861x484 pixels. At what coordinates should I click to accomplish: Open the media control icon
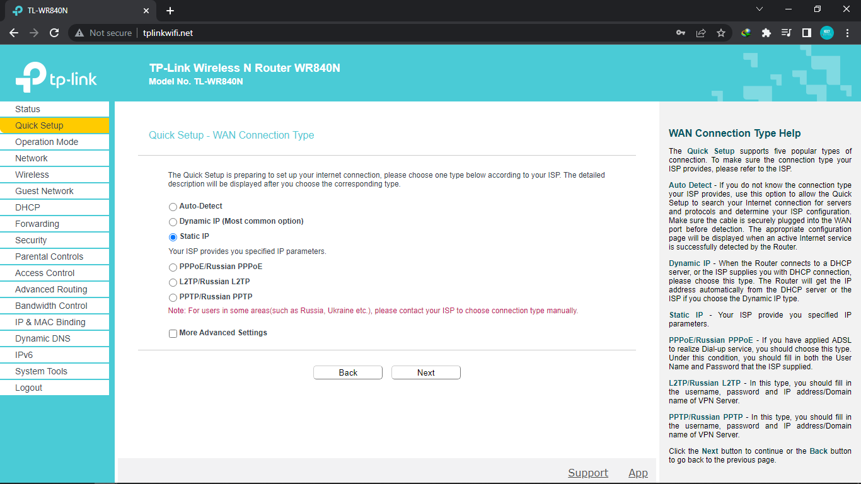pos(786,33)
